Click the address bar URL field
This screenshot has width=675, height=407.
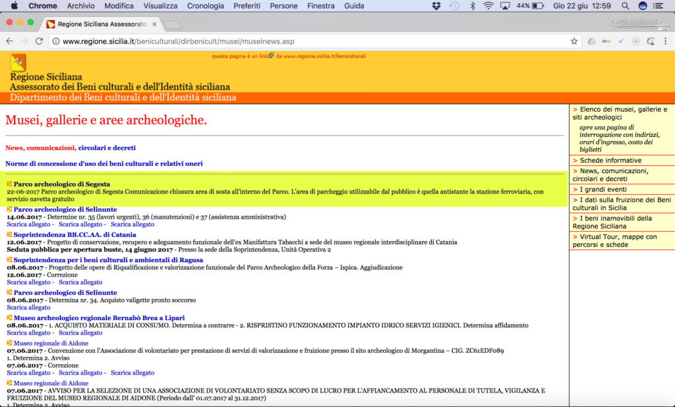(314, 41)
